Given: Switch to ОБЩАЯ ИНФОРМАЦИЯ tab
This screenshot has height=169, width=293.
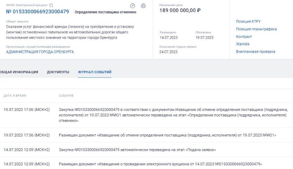Looking at the screenshot, I should click(x=19, y=72).
